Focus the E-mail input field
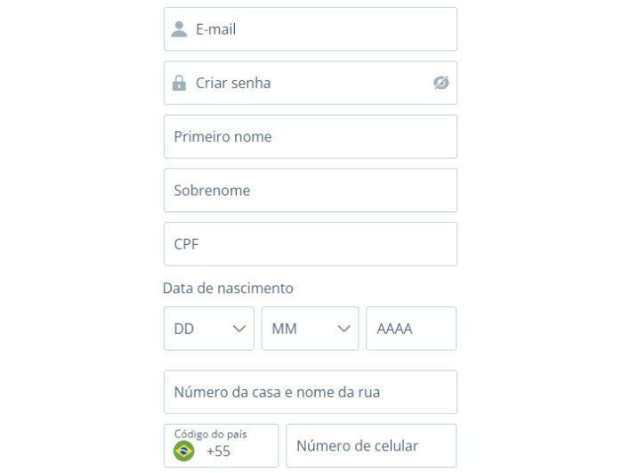The height and width of the screenshot is (473, 623). [311, 29]
